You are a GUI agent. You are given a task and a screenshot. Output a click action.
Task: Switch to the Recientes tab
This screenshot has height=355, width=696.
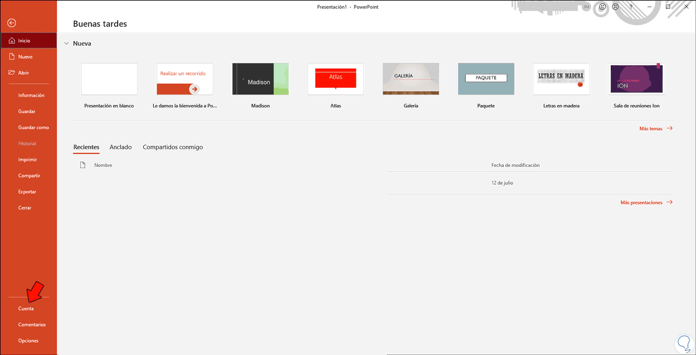[86, 147]
